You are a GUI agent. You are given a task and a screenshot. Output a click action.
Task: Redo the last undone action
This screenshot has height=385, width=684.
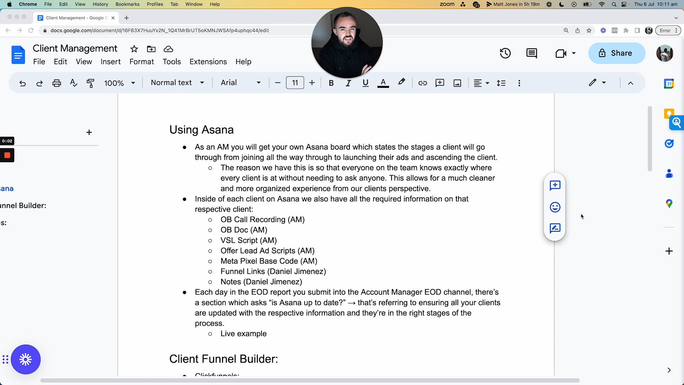pyautogui.click(x=40, y=83)
